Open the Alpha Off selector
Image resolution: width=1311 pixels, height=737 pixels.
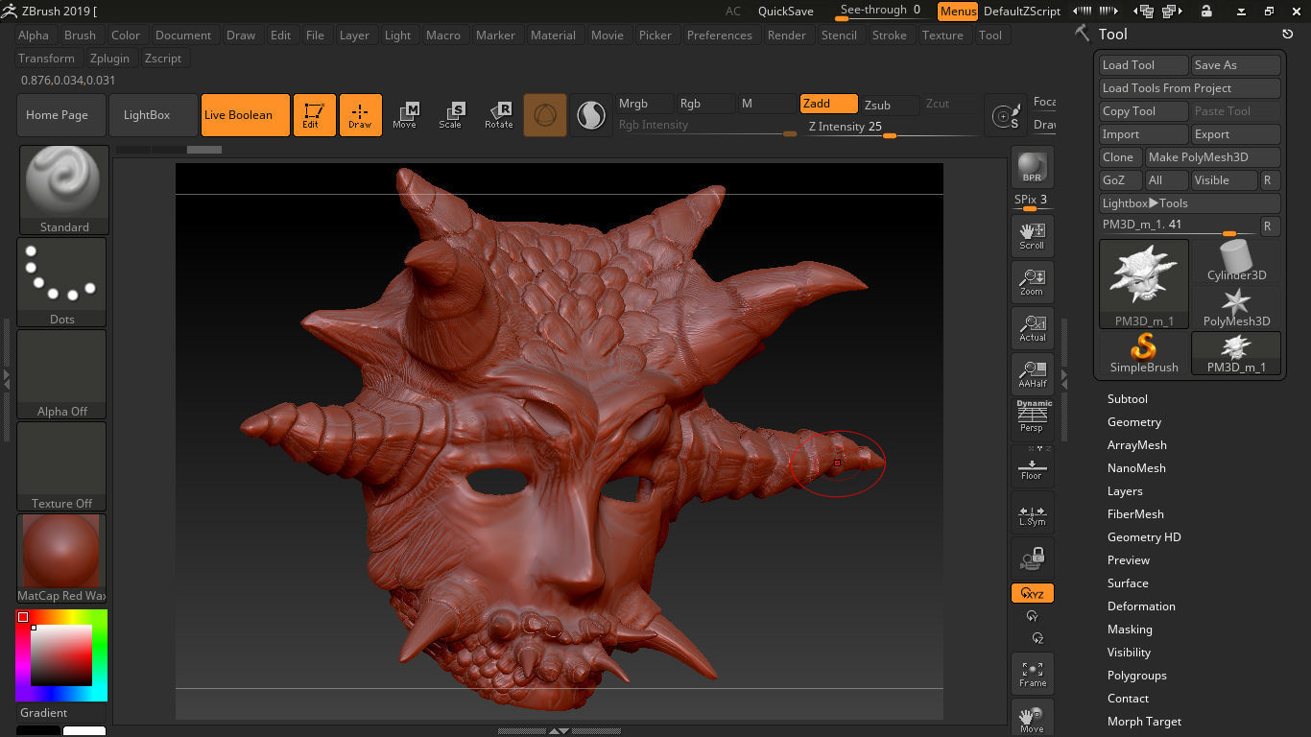62,374
